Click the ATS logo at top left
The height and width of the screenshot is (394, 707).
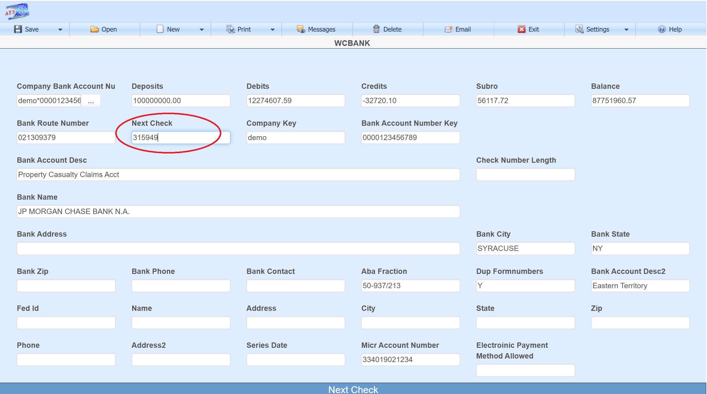[x=17, y=11]
